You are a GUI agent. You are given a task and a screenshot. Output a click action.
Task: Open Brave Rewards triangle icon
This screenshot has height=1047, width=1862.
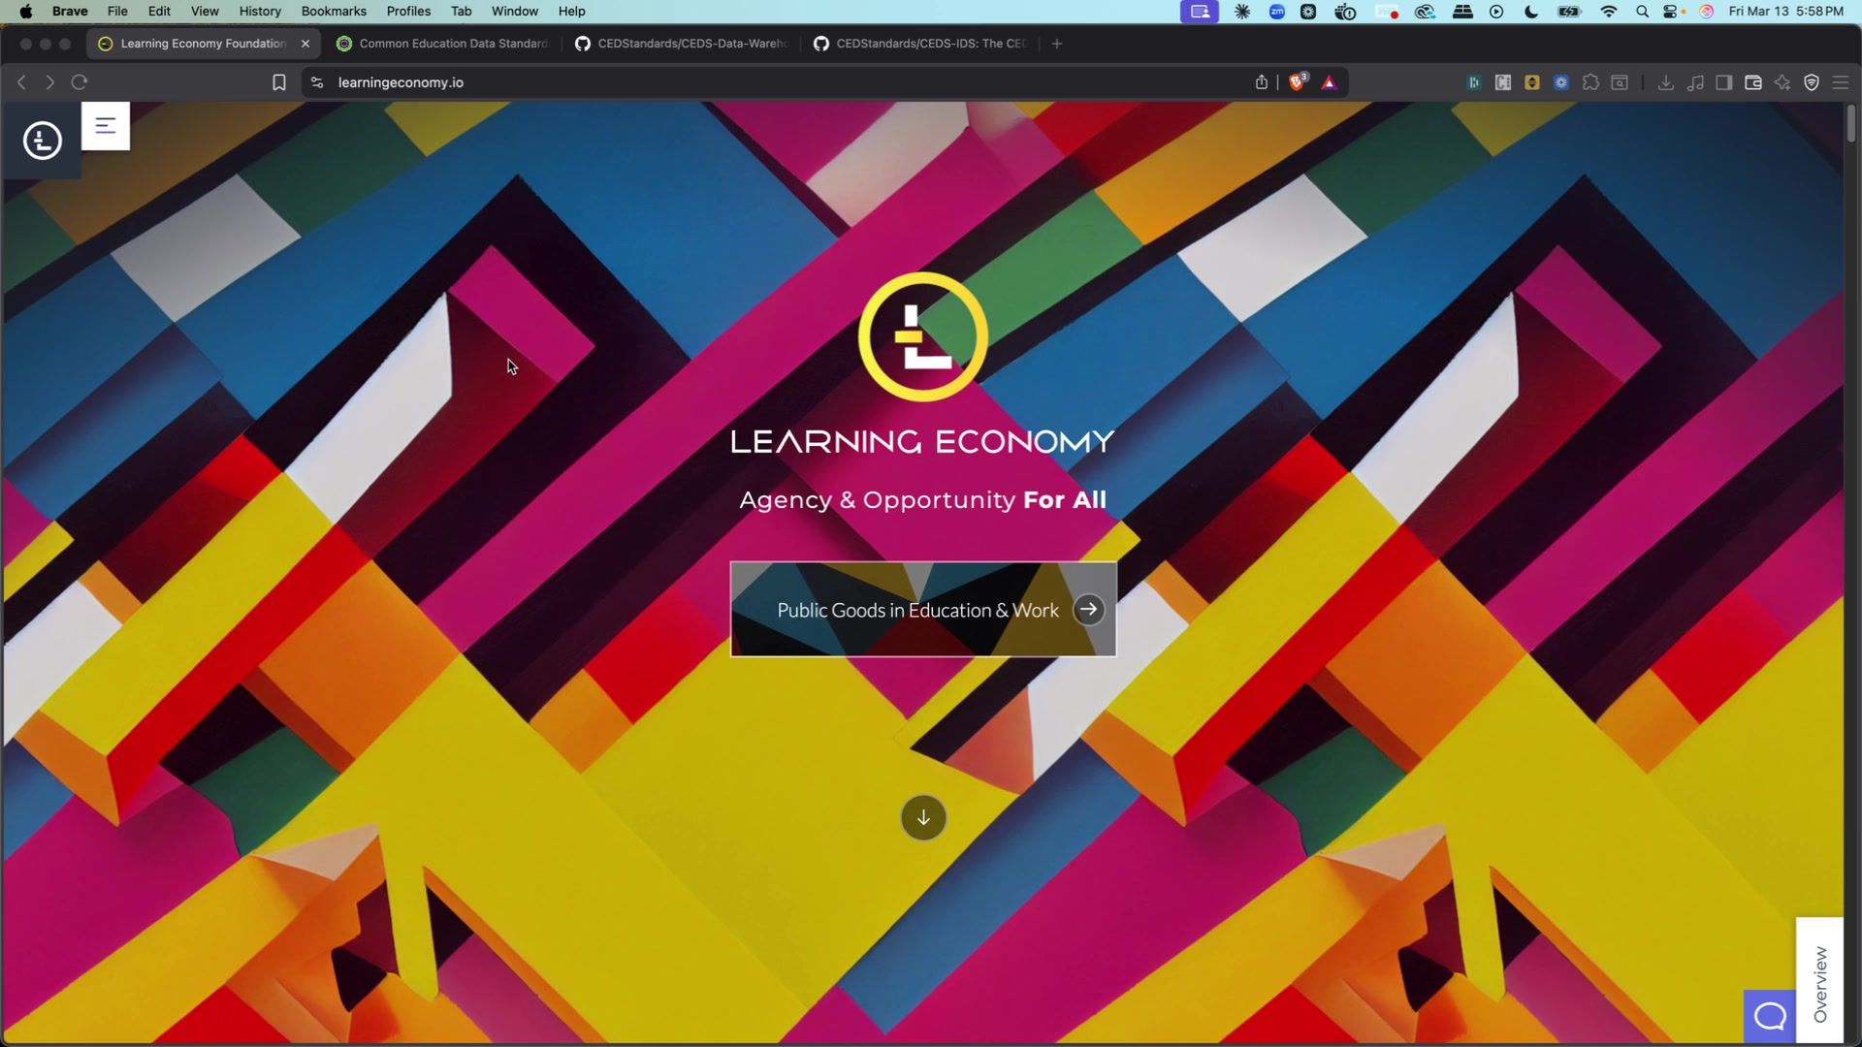tap(1330, 82)
